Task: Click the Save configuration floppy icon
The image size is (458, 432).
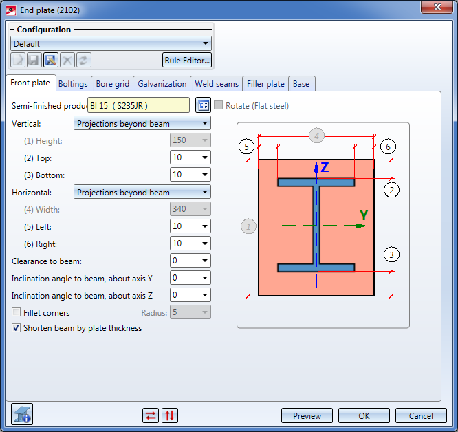Action: [34, 60]
